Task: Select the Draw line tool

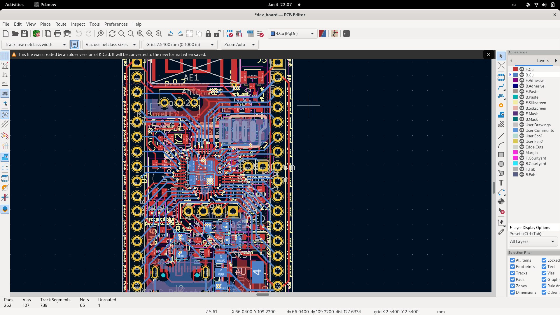Action: tap(501, 136)
